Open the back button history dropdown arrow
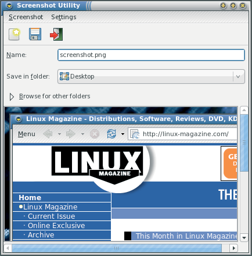 (x=59, y=134)
